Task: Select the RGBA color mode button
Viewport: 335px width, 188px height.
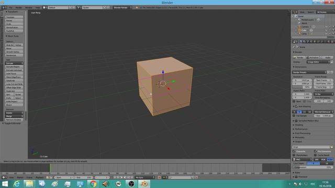Action: [x=330, y=159]
